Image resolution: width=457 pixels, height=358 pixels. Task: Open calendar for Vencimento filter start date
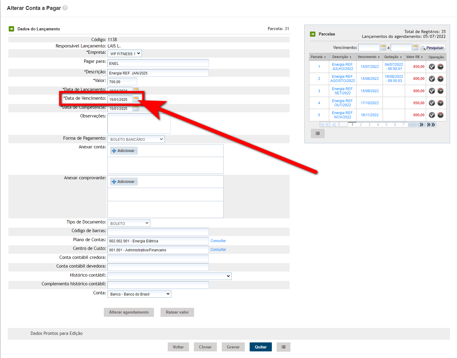coord(383,47)
